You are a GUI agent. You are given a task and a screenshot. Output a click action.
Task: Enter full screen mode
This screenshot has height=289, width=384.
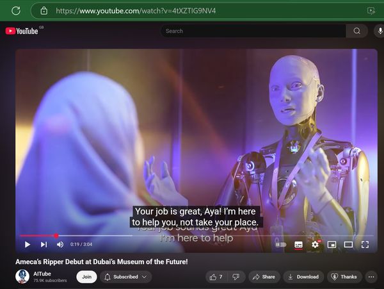point(365,244)
